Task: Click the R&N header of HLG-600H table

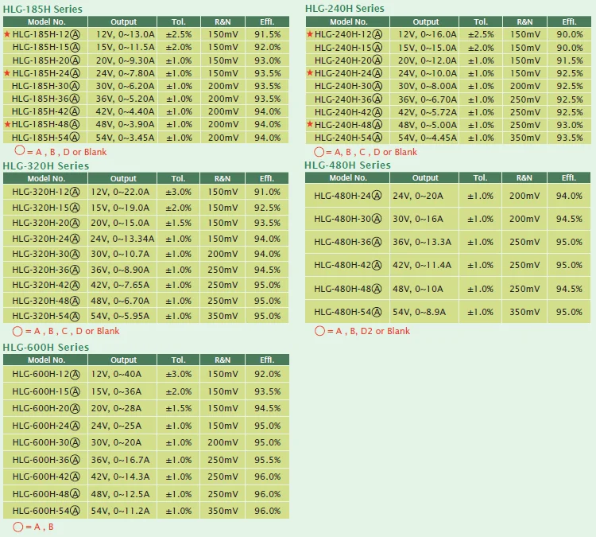Action: (223, 360)
